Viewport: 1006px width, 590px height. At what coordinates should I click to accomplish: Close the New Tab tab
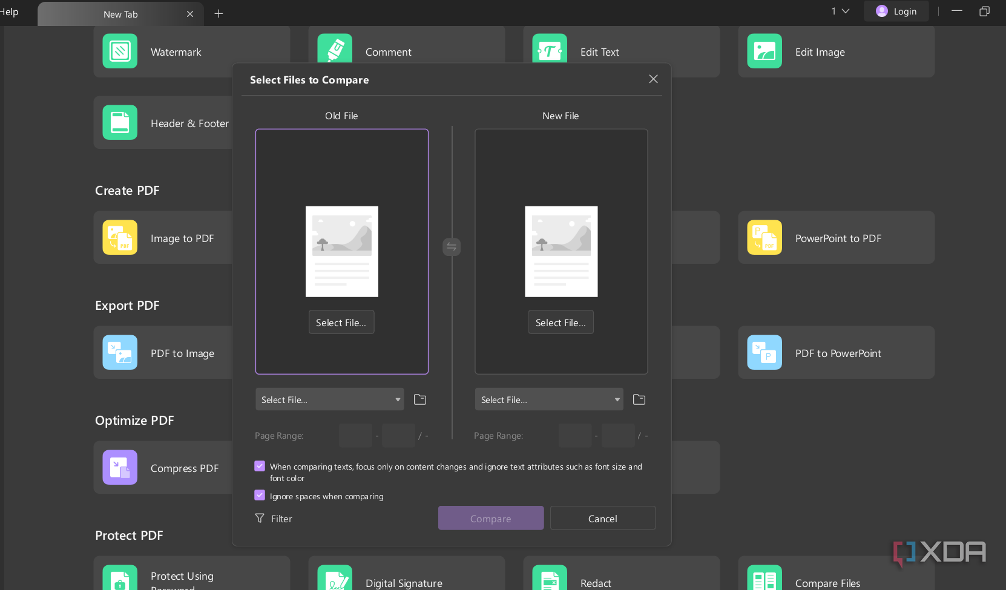190,14
